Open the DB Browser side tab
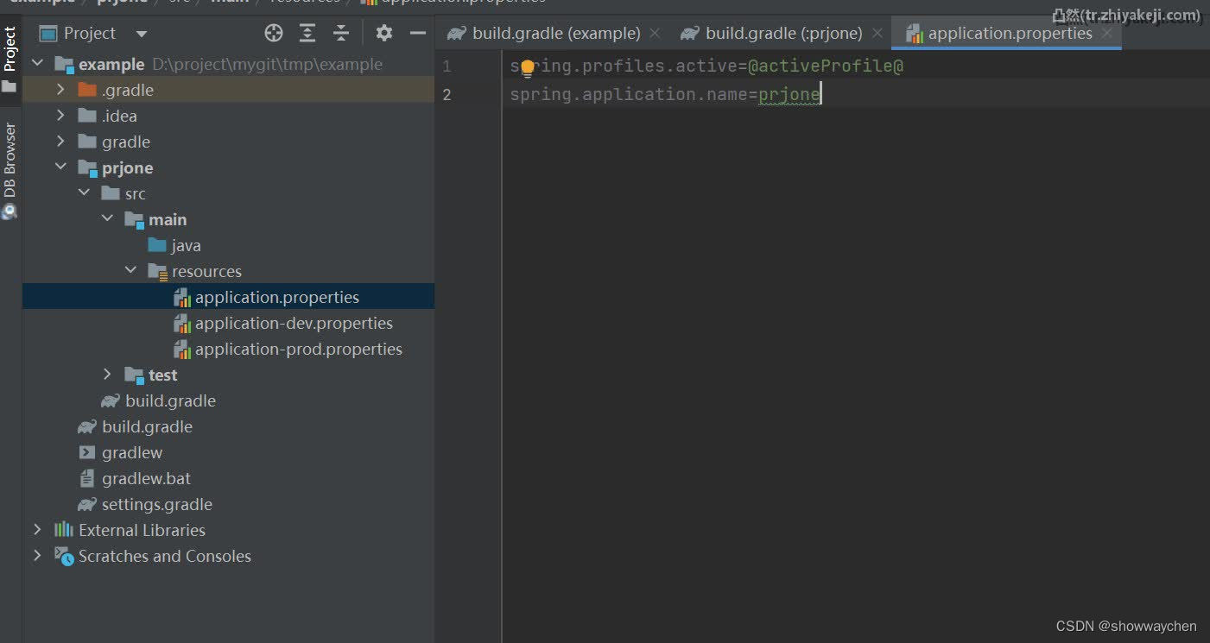 (x=10, y=171)
